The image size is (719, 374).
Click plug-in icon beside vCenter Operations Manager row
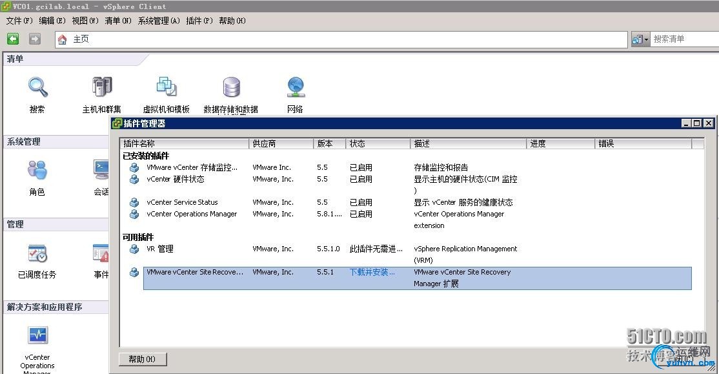tap(134, 214)
